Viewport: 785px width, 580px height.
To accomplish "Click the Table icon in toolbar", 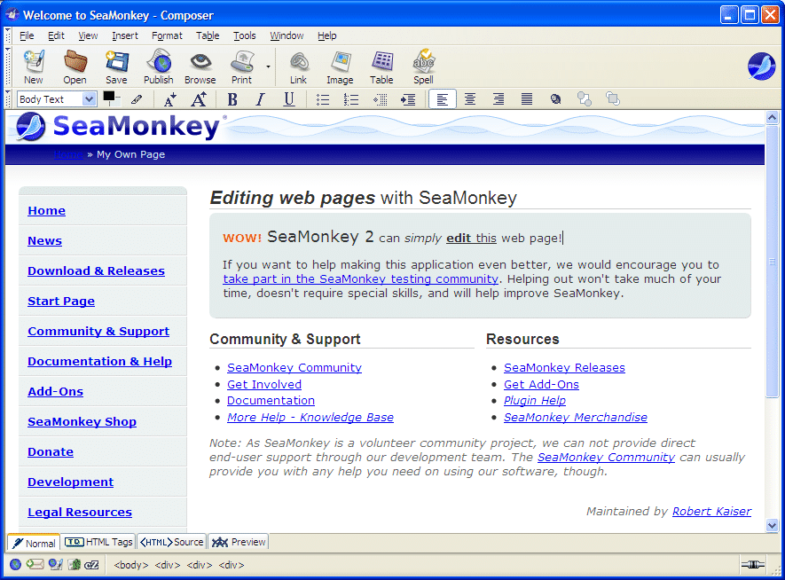I will coord(381,67).
